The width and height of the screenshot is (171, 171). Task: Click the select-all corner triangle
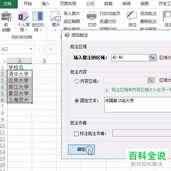point(4,61)
